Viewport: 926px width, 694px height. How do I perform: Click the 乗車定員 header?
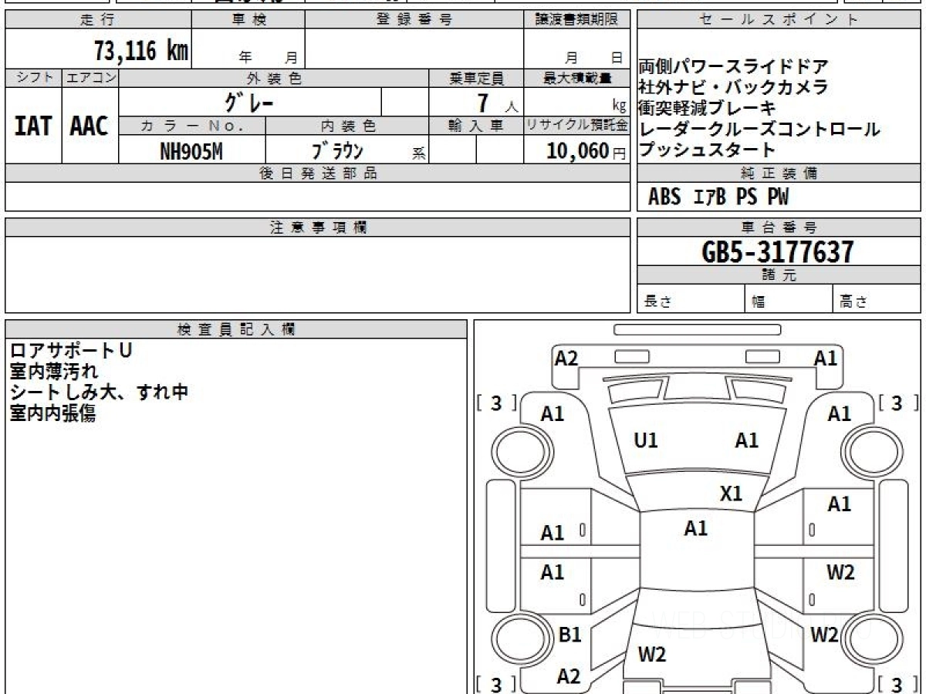(476, 78)
